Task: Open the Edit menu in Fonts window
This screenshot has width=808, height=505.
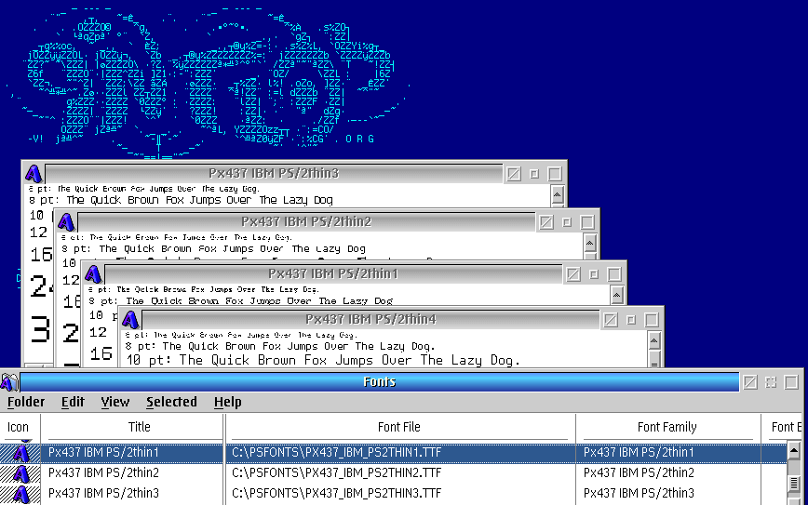Action: (x=73, y=402)
